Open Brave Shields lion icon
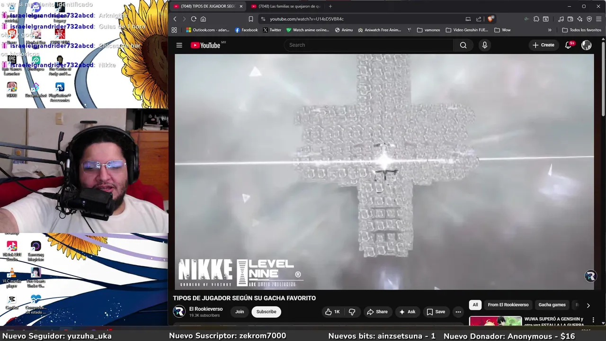Image resolution: width=606 pixels, height=341 pixels. point(490,19)
